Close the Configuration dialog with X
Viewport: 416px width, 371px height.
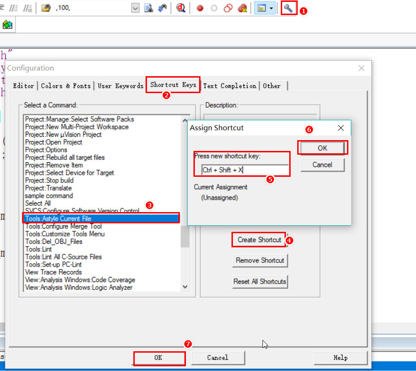coord(362,68)
